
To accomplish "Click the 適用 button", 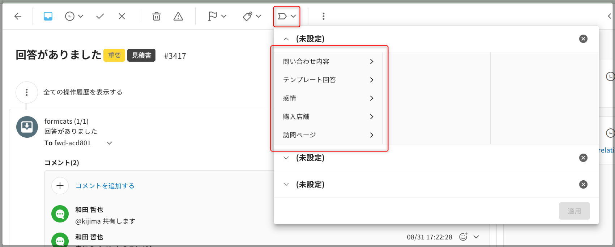I will tap(574, 211).
